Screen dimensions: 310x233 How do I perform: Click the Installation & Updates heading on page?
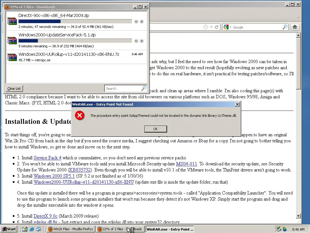(x=38, y=121)
